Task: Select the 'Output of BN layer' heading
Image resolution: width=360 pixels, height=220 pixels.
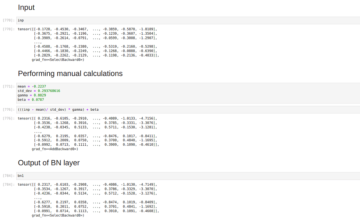Action: 49,163
